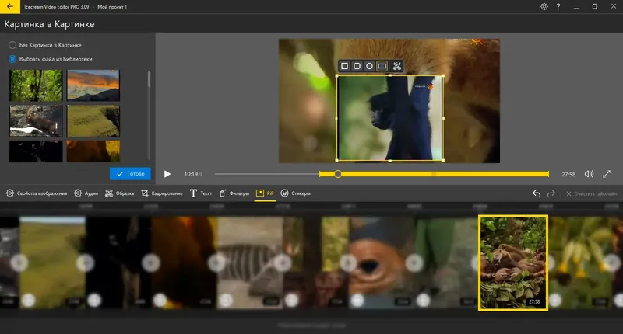This screenshot has width=623, height=334.
Task: Click the gray part of seek bar
Action: [x=266, y=174]
